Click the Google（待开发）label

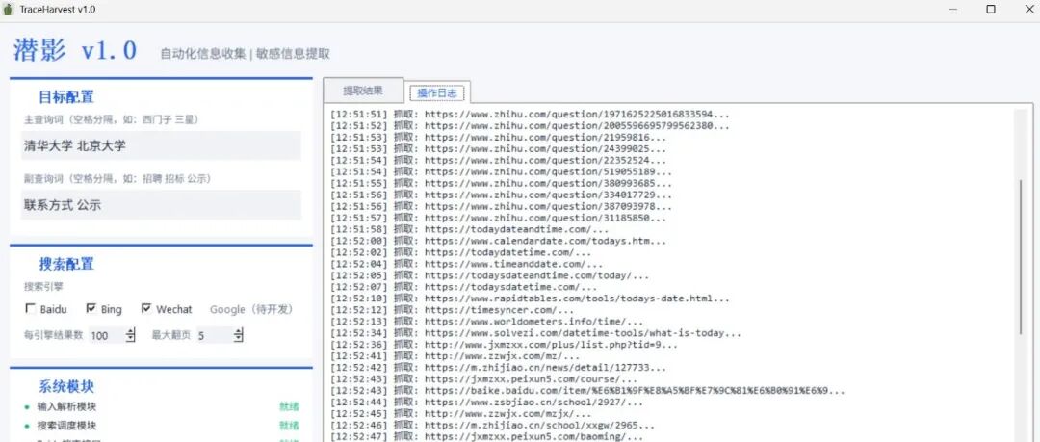tap(251, 309)
